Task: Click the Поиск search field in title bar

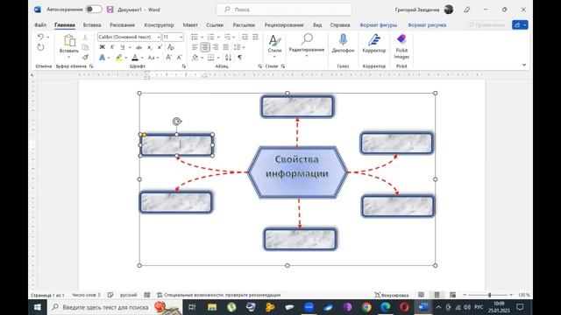Action: click(284, 10)
